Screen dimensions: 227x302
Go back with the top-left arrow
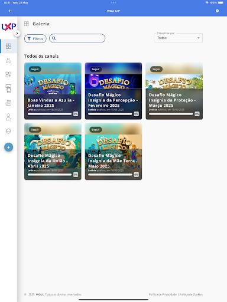[10, 11]
